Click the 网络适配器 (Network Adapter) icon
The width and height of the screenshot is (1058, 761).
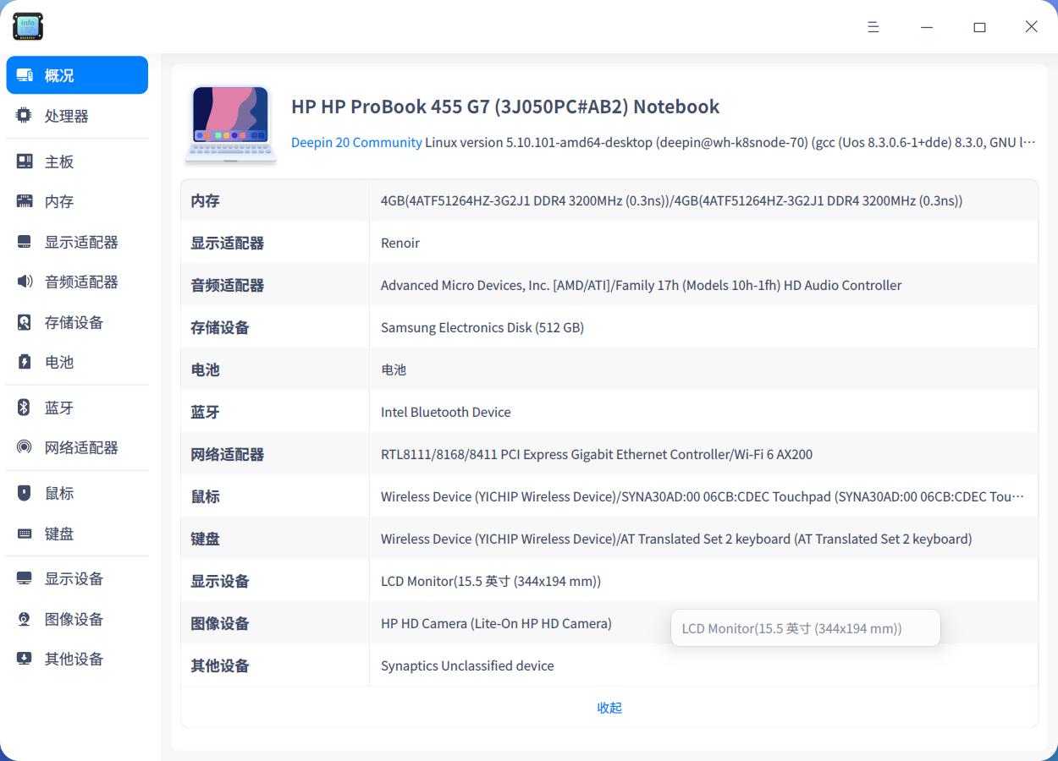pos(25,446)
